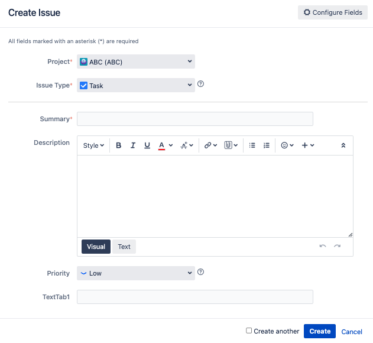Open the Project dropdown ABC (ABC)
This screenshot has height=343, width=373.
[x=136, y=62]
